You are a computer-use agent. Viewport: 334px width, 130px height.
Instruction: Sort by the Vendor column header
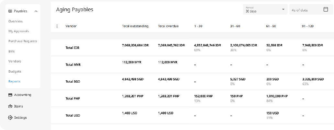(71, 26)
